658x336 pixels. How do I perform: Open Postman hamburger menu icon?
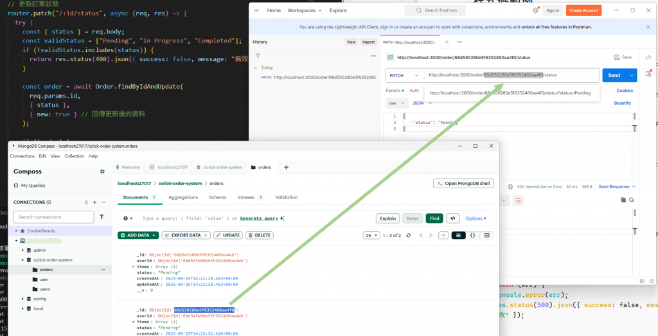tap(256, 10)
